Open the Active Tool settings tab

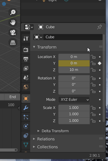[26, 38]
